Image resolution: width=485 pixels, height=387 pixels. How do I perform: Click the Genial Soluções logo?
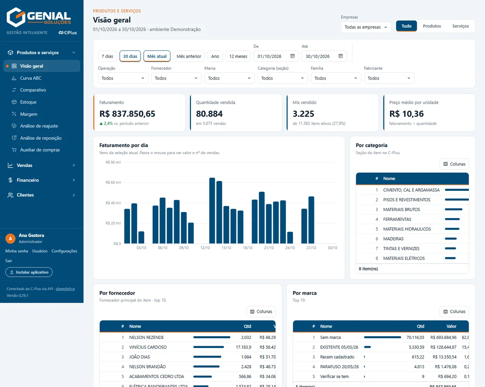click(39, 17)
